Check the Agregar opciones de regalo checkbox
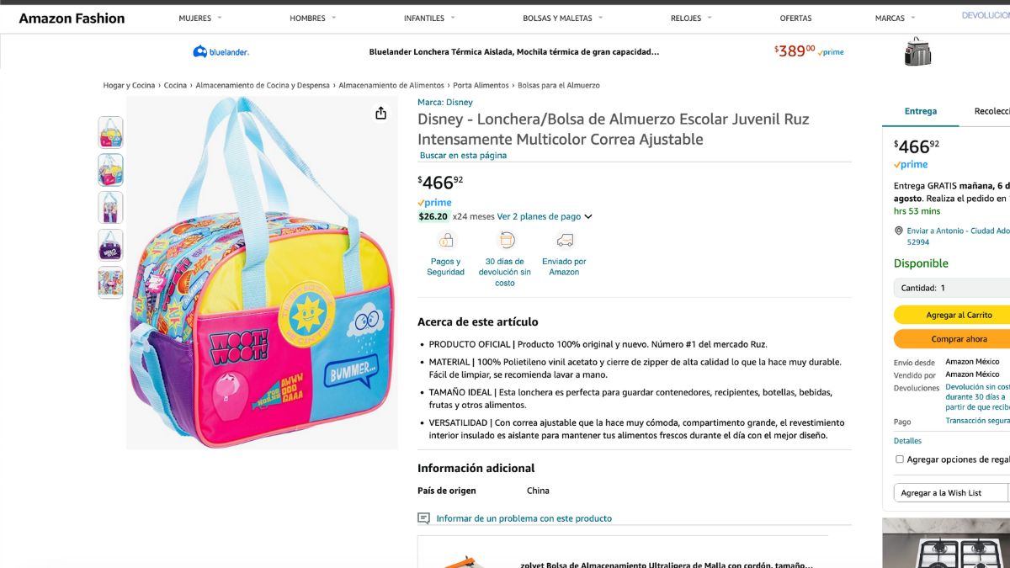This screenshot has width=1010, height=568. pos(900,459)
